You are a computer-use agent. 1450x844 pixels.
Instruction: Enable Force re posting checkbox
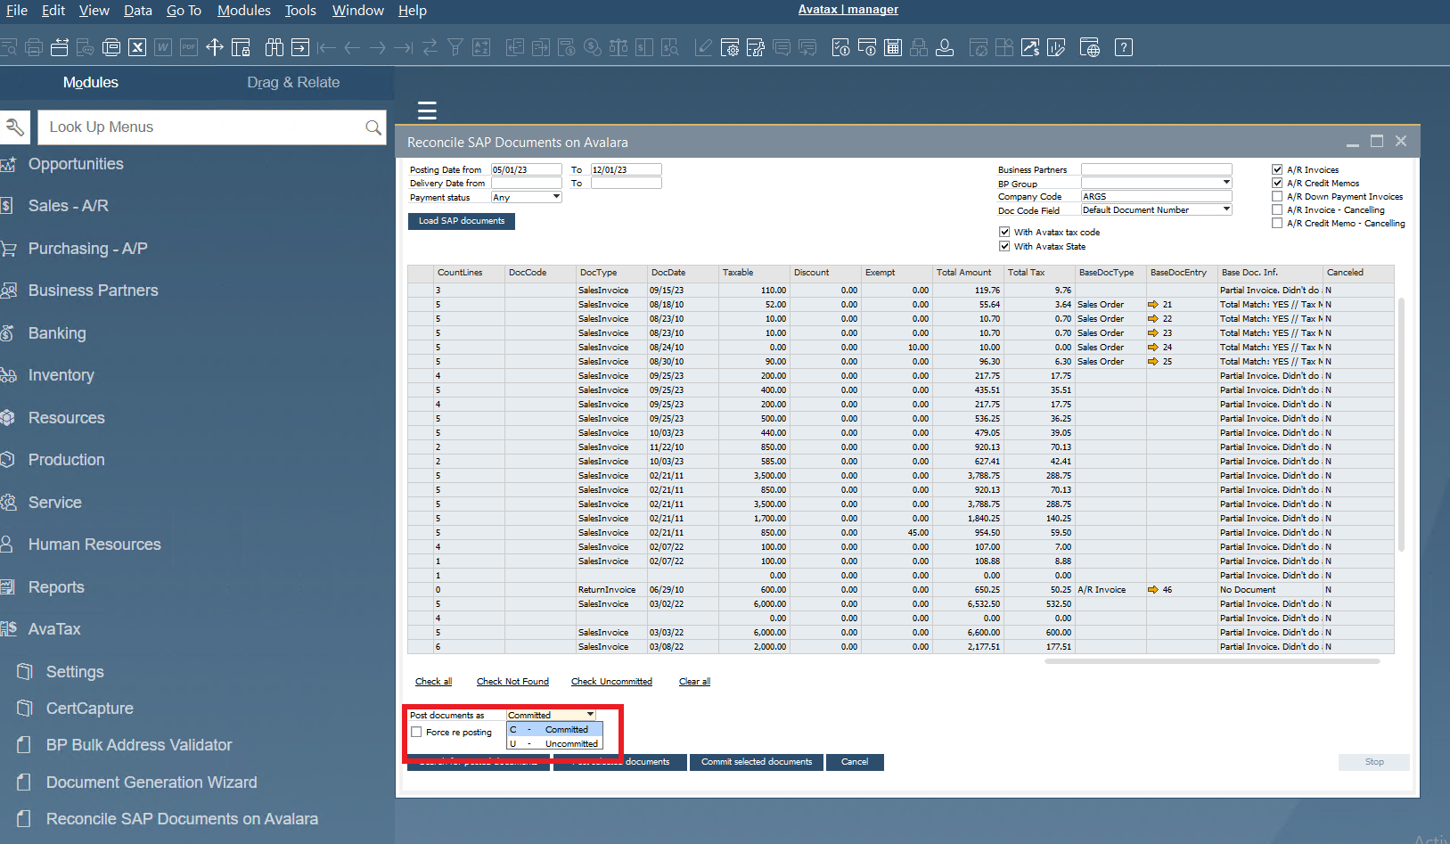(416, 732)
